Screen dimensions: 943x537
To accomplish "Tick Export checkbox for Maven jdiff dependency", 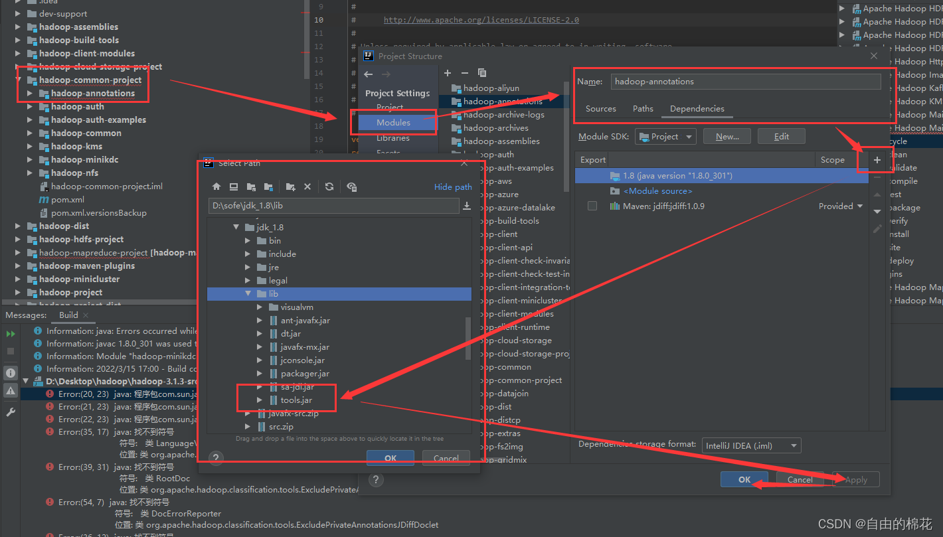I will (592, 206).
